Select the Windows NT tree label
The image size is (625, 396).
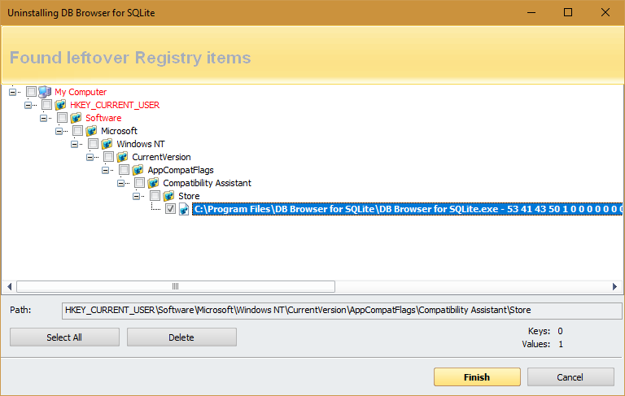click(x=140, y=144)
